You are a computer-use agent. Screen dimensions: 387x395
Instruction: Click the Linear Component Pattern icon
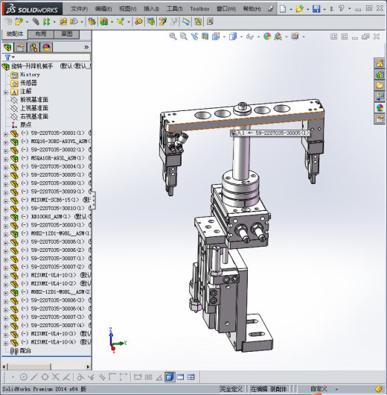pos(46,22)
